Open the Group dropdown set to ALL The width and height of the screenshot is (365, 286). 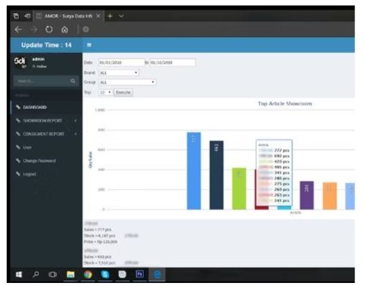click(127, 82)
